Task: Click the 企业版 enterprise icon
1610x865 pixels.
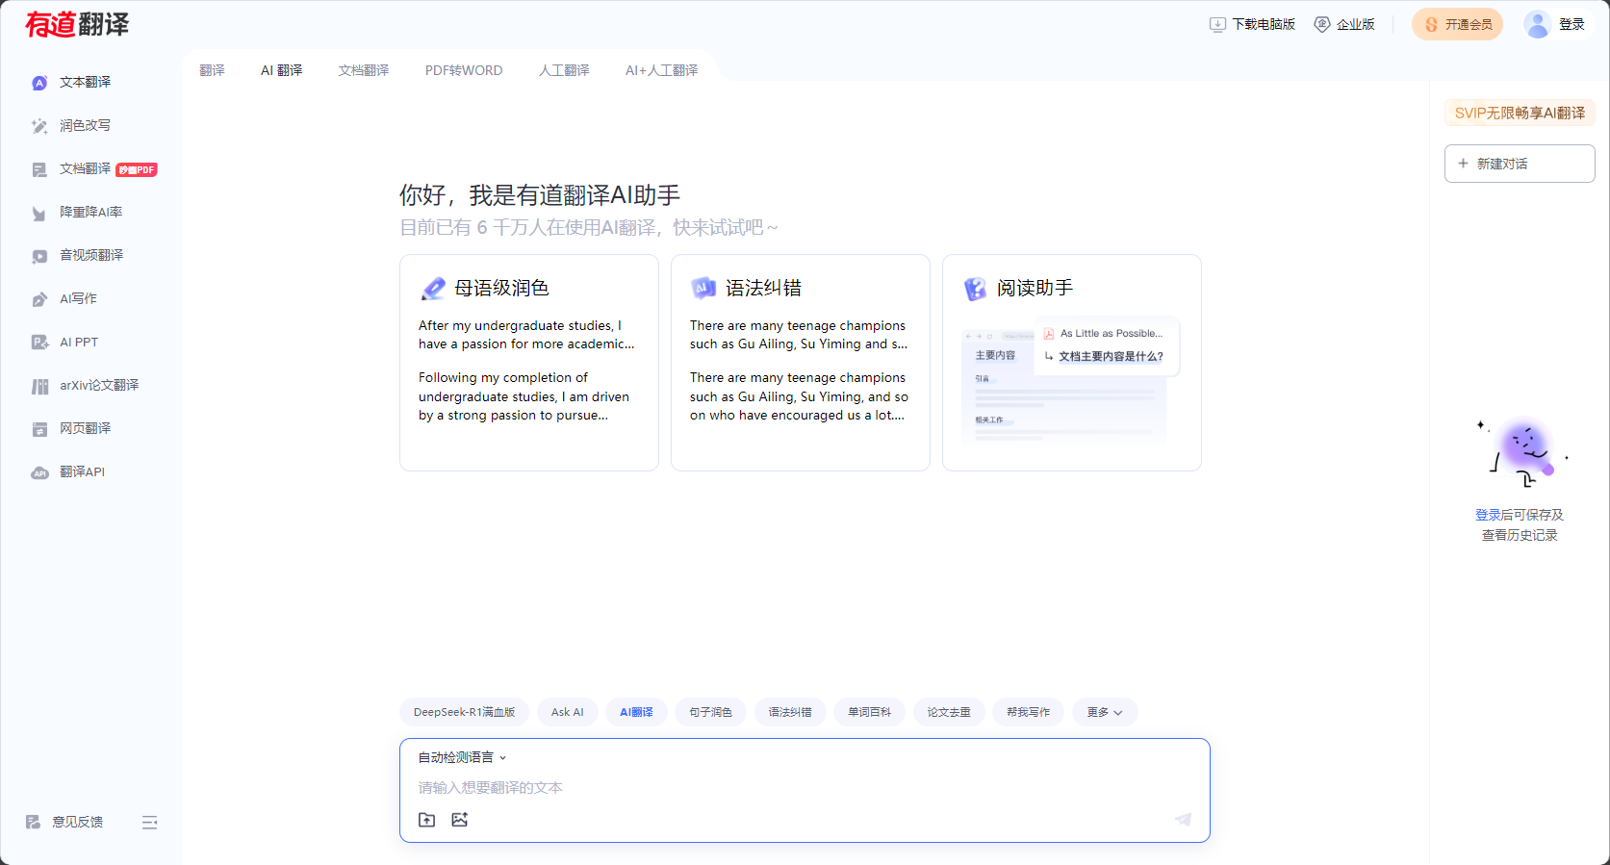Action: (x=1322, y=24)
